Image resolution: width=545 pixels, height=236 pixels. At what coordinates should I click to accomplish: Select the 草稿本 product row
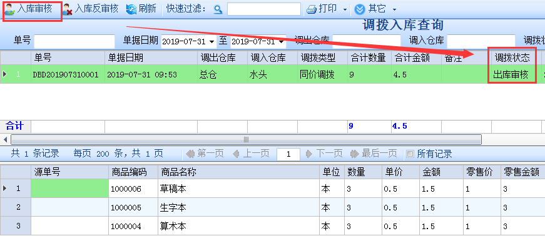(x=273, y=189)
